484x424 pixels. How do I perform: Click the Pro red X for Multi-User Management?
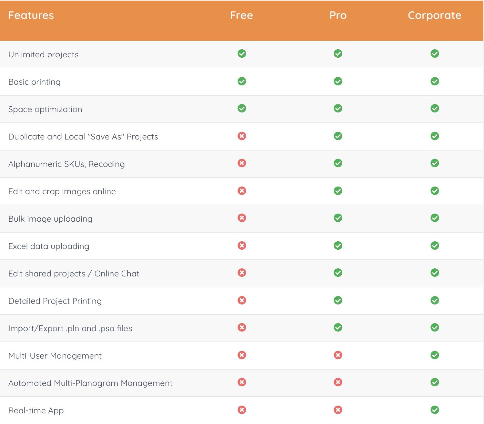click(x=338, y=355)
